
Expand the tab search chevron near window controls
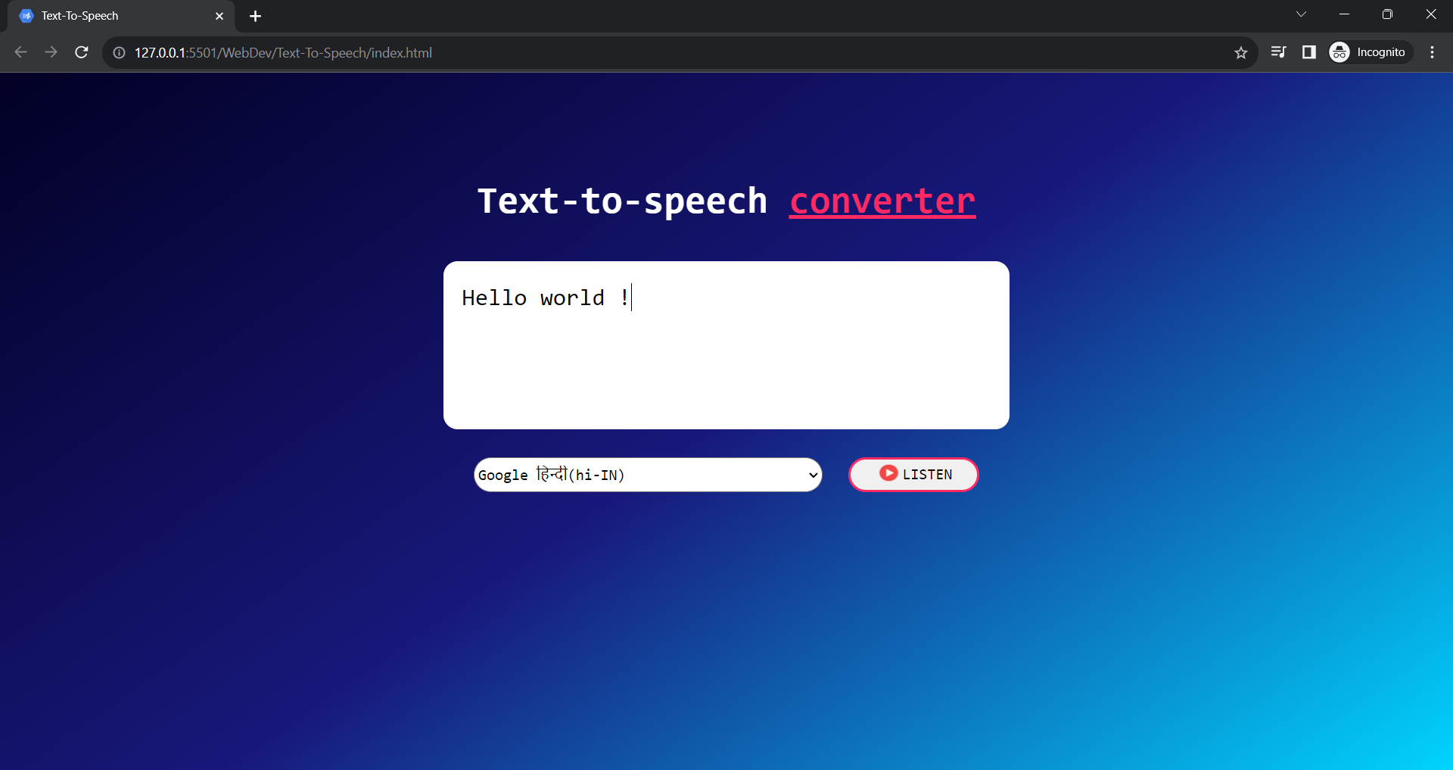tap(1301, 14)
